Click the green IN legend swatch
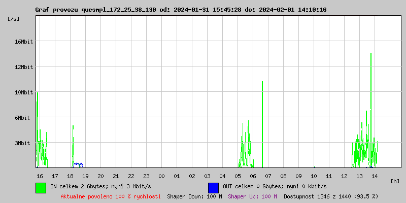406x203 pixels. 41,187
